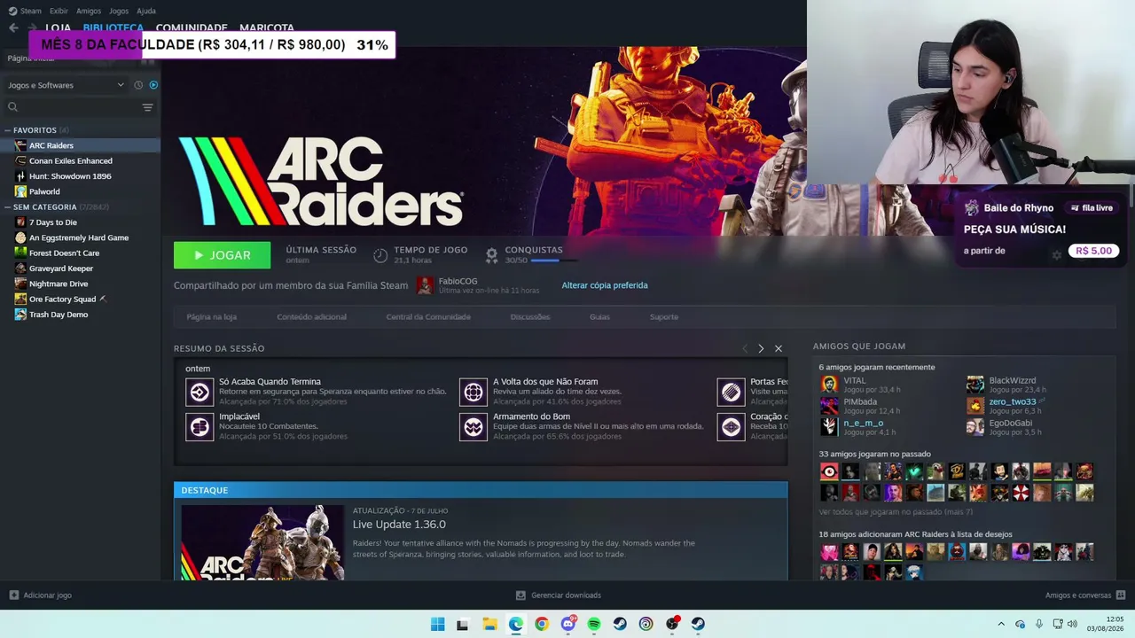The height and width of the screenshot is (638, 1135).
Task: Open the Amigos menu
Action: (x=89, y=11)
